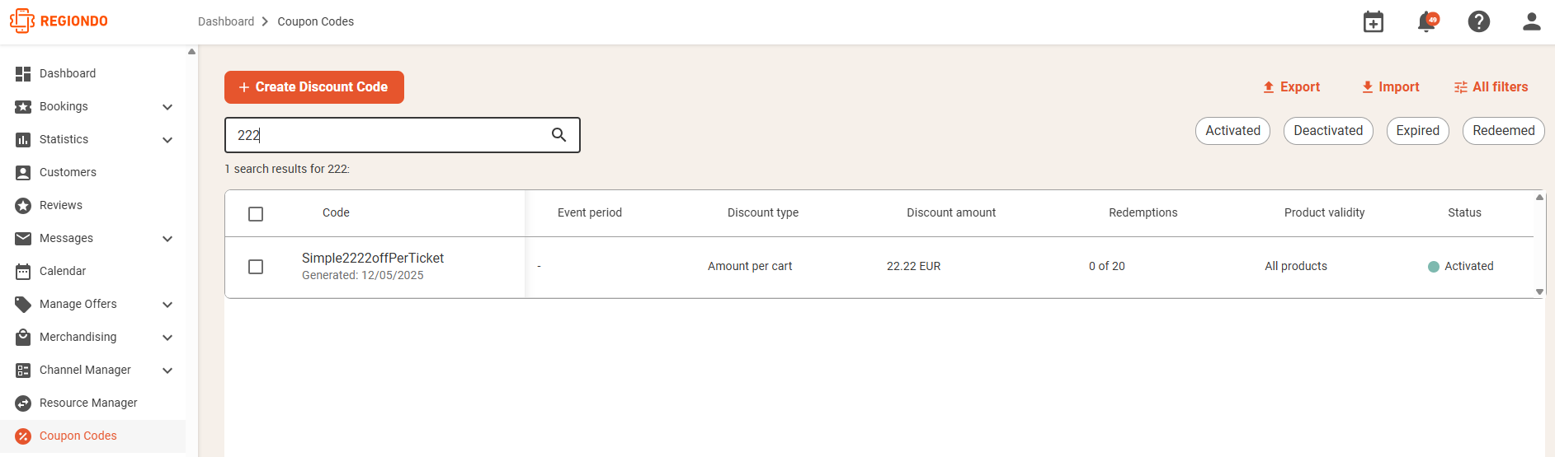This screenshot has height=457, width=1555.
Task: Toggle the Activated filter chip
Action: [x=1232, y=131]
